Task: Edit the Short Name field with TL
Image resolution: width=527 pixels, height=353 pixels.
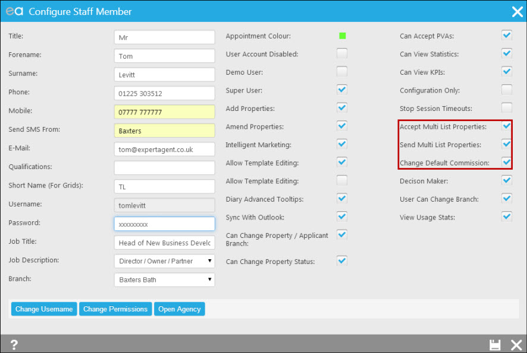Action: pos(164,187)
